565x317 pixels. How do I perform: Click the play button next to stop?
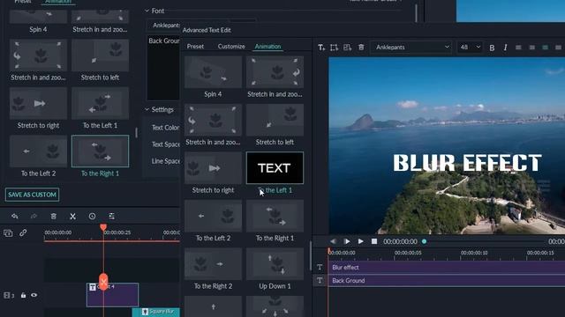coord(360,241)
